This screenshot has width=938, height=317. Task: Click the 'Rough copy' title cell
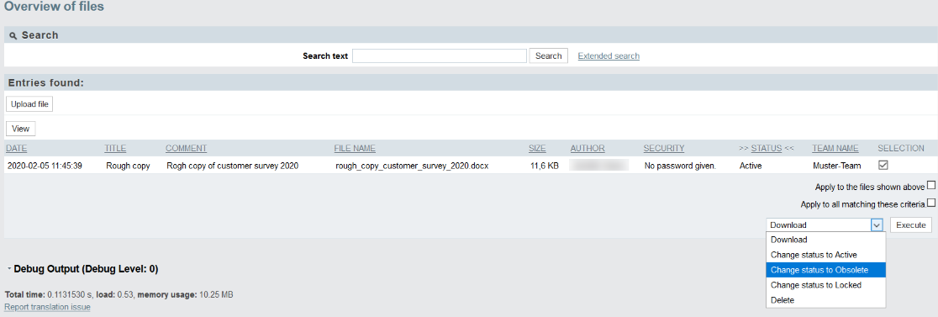(128, 166)
